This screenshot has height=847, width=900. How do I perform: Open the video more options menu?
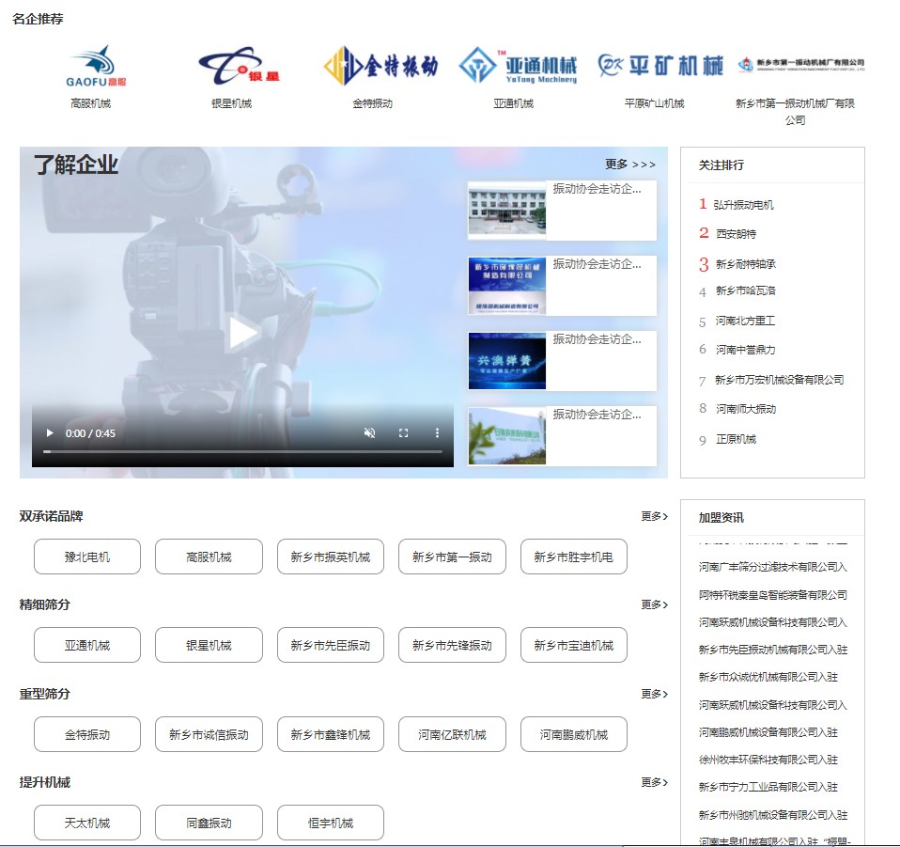coord(437,433)
